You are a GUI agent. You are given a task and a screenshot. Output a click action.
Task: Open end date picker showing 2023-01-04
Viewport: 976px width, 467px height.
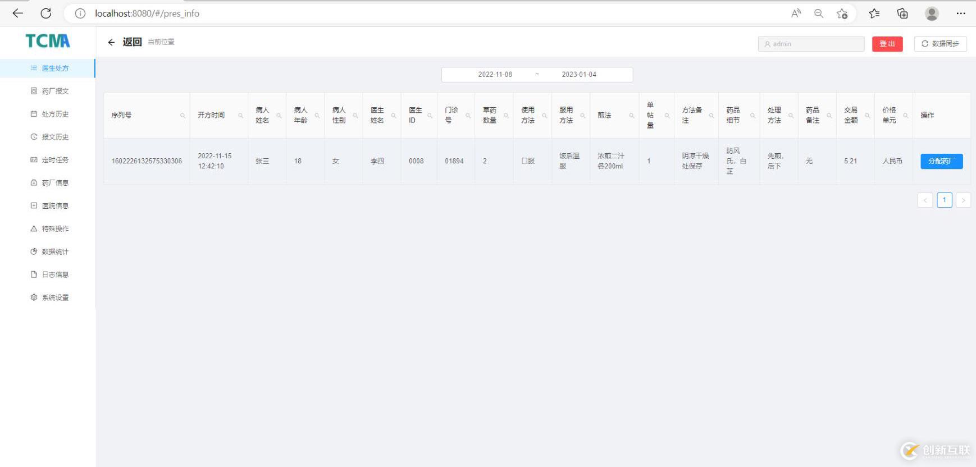point(579,75)
